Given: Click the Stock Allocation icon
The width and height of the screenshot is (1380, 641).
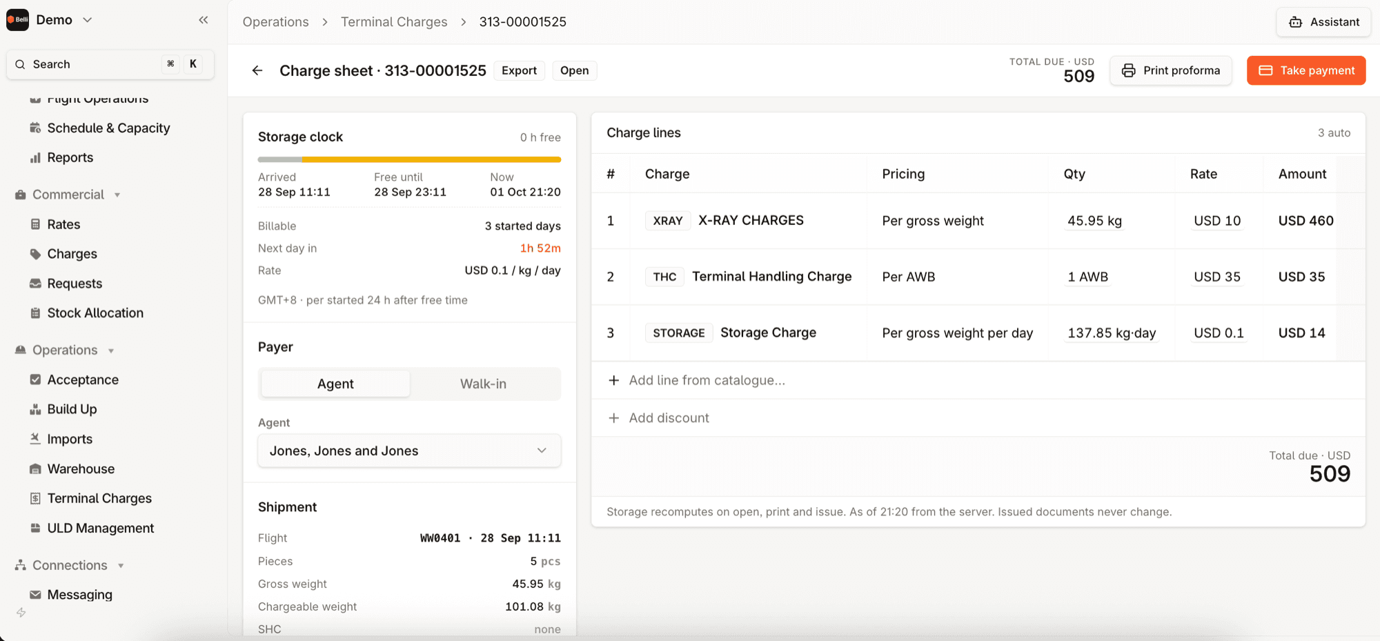Looking at the screenshot, I should tap(35, 313).
